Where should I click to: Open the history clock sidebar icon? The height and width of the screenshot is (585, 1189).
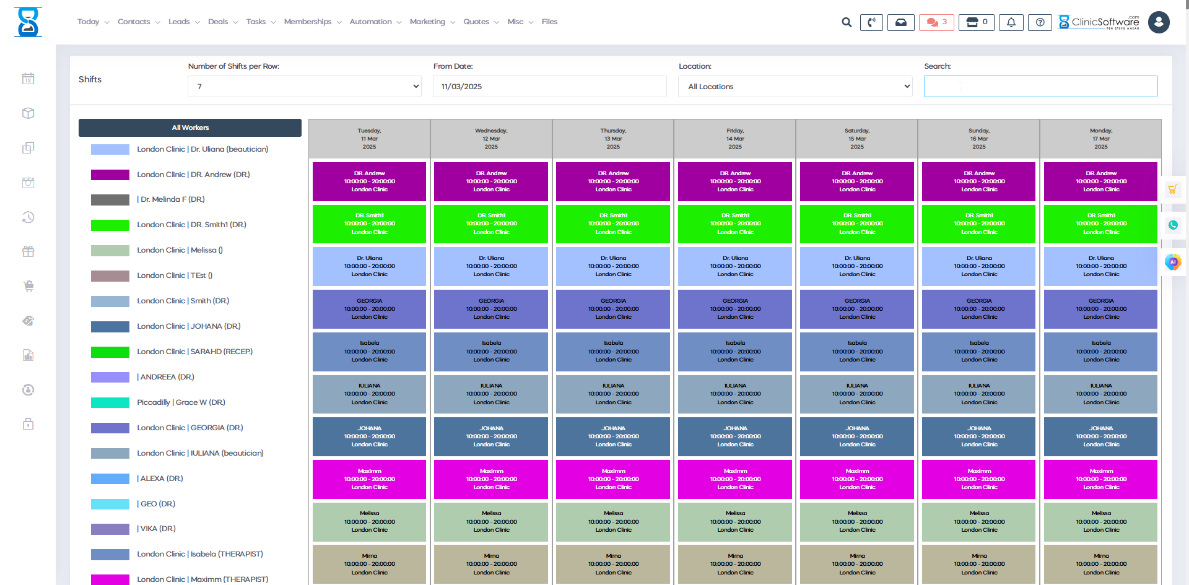pos(28,217)
